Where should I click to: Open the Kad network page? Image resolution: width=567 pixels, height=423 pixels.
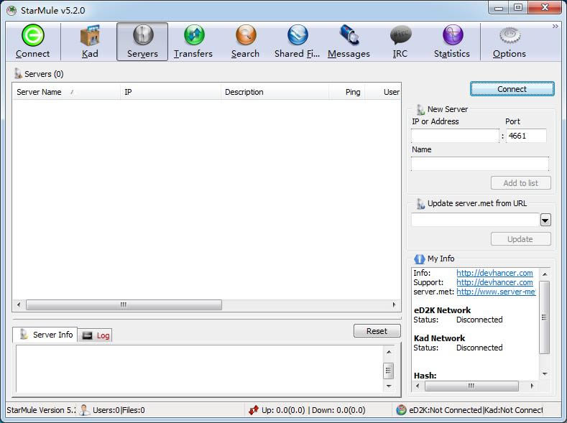click(x=90, y=41)
